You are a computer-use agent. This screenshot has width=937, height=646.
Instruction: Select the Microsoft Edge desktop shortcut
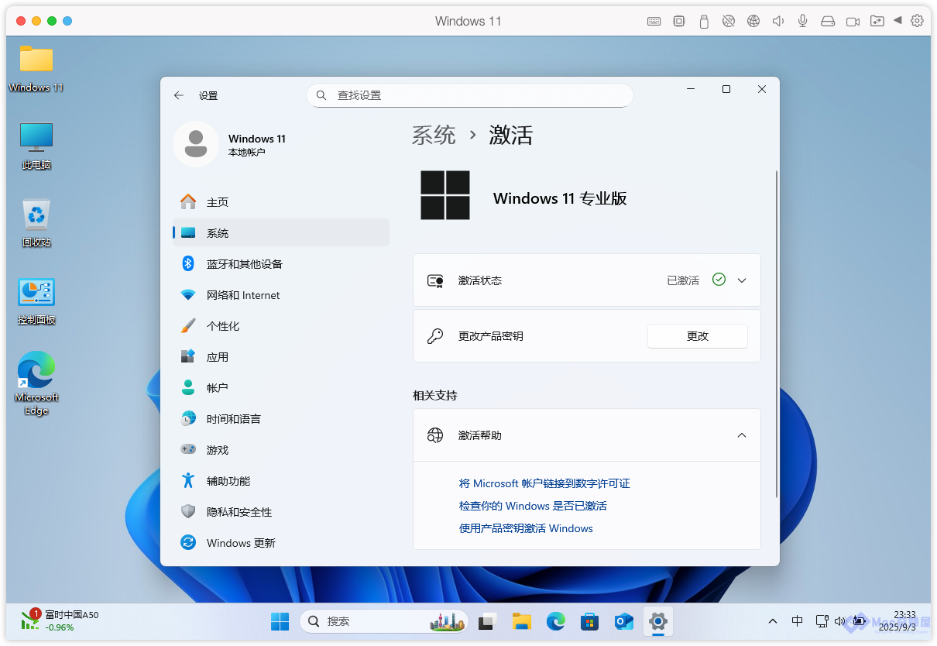[x=36, y=383]
